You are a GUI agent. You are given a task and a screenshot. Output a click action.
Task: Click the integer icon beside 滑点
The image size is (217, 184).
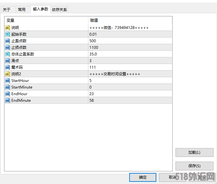click(8, 61)
